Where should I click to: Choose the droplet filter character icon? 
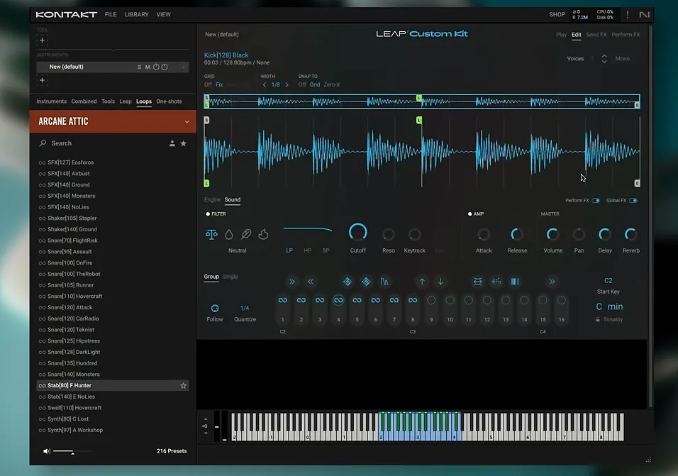click(x=228, y=235)
